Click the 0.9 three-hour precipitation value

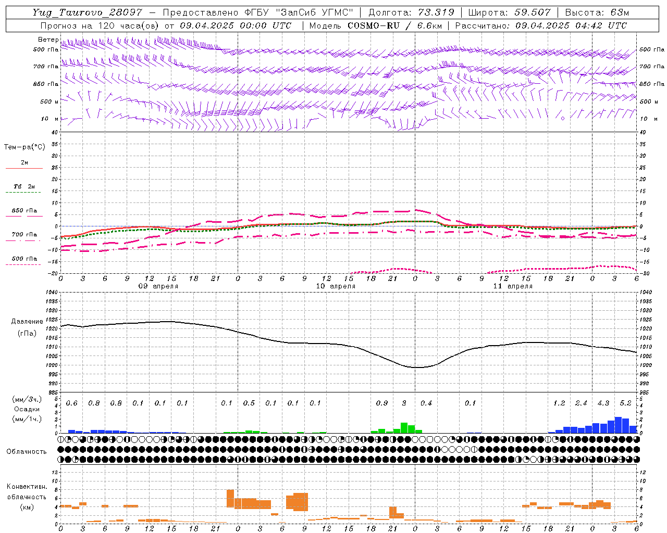click(x=382, y=403)
